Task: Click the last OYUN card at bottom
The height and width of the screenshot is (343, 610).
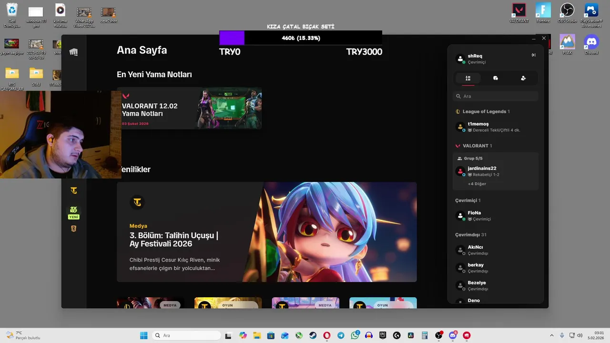Action: point(383,303)
